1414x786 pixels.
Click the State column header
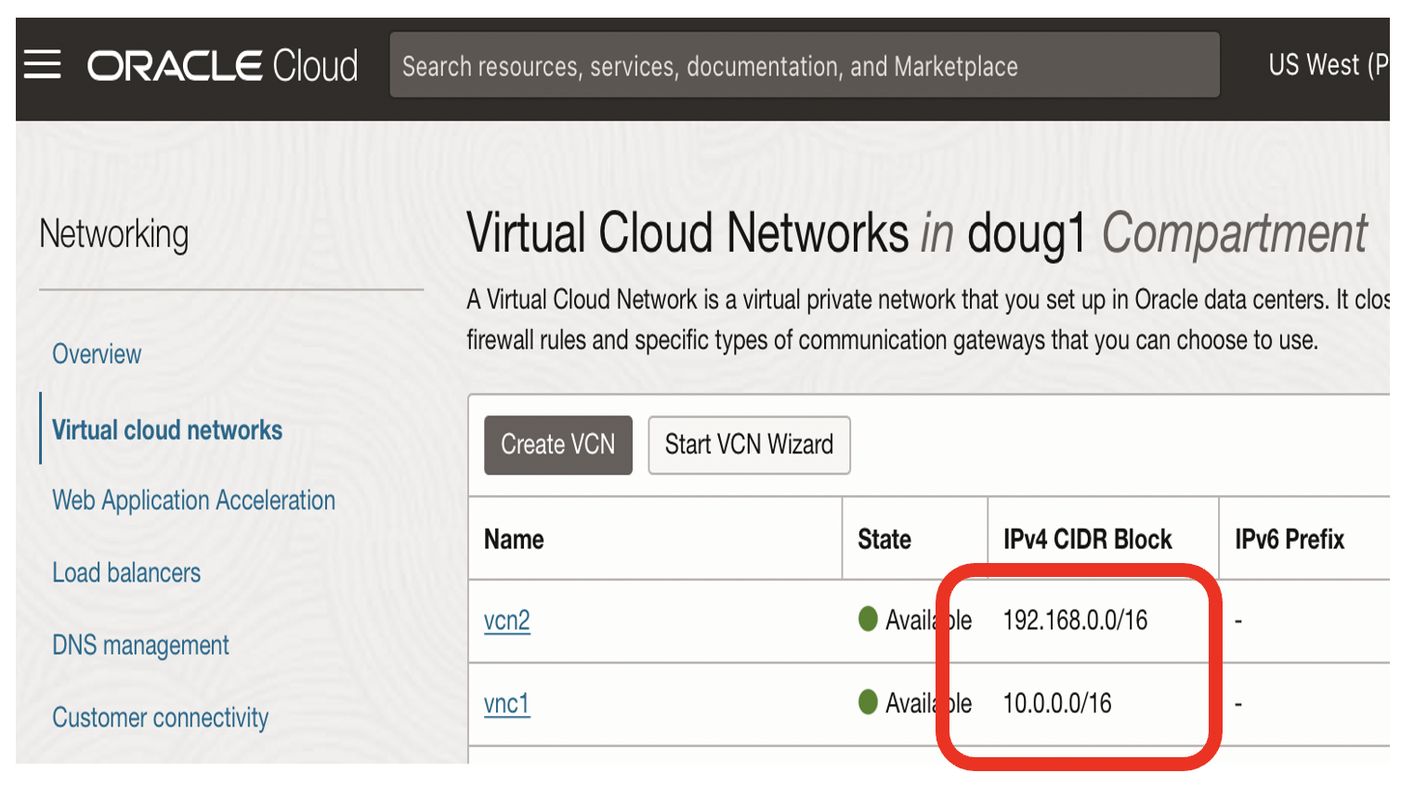click(x=884, y=540)
